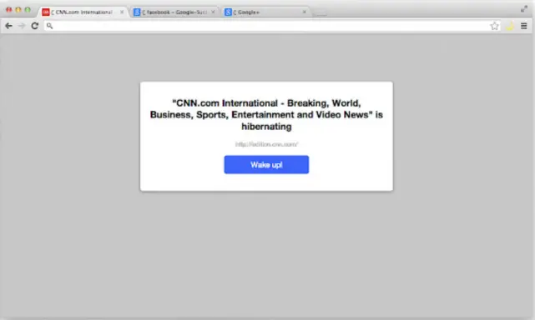Image resolution: width=535 pixels, height=320 pixels.
Task: Open the Chrome hamburger menu
Action: [524, 26]
